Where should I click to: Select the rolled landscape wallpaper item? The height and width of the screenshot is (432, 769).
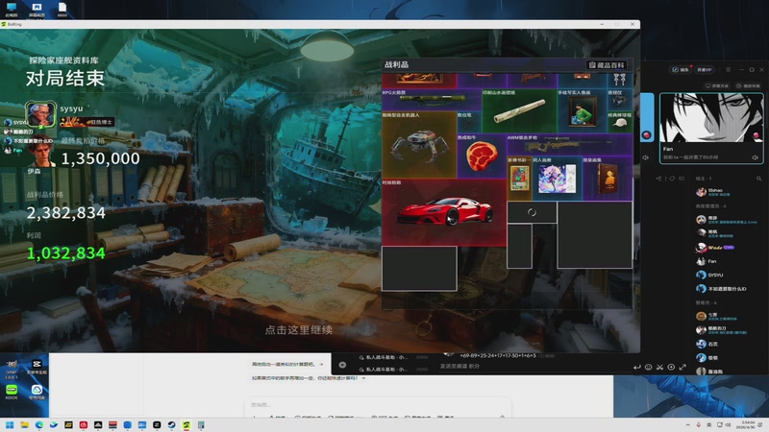[x=519, y=110]
